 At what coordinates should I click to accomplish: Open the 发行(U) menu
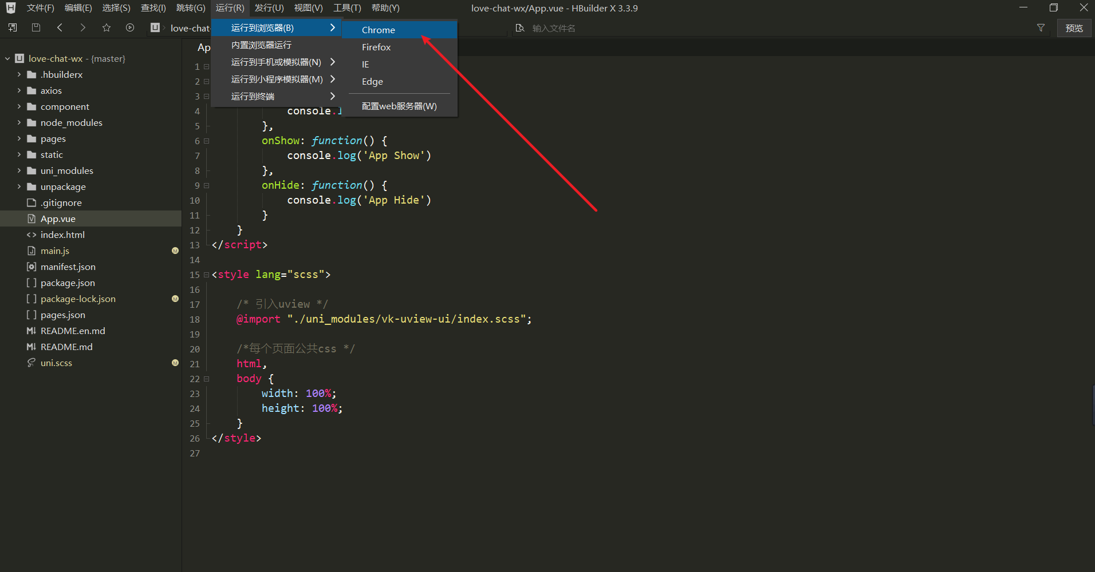(269, 8)
